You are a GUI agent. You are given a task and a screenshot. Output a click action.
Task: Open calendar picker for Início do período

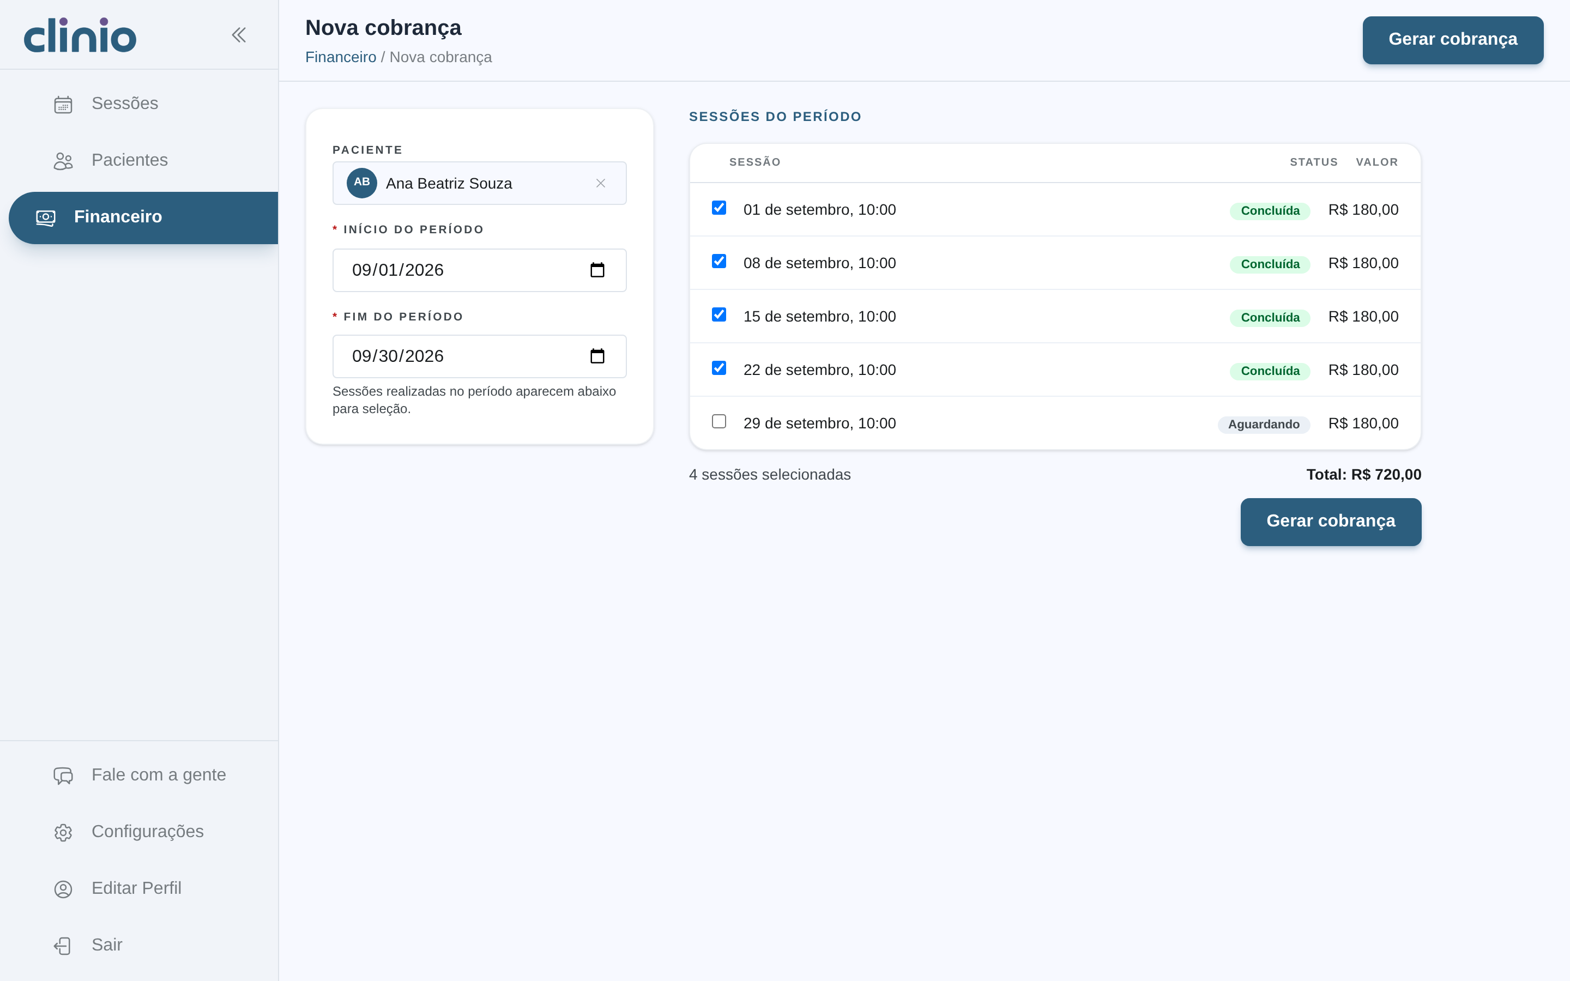coord(597,270)
